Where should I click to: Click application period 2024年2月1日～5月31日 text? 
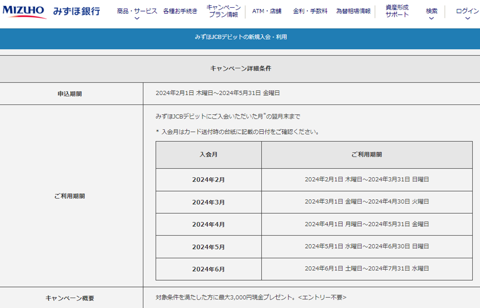[217, 93]
